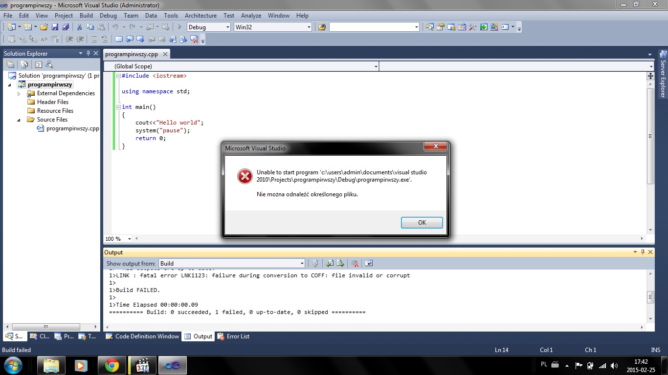Open Extension Manager toolbar icon
The width and height of the screenshot is (668, 375).
tap(494, 27)
